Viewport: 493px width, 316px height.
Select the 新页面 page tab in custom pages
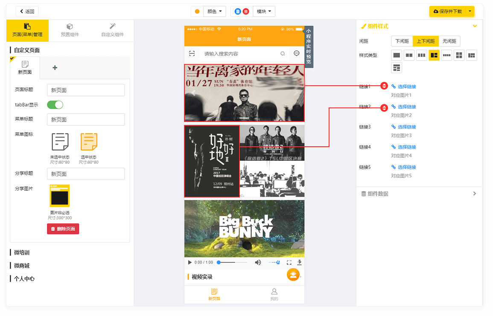(25, 67)
